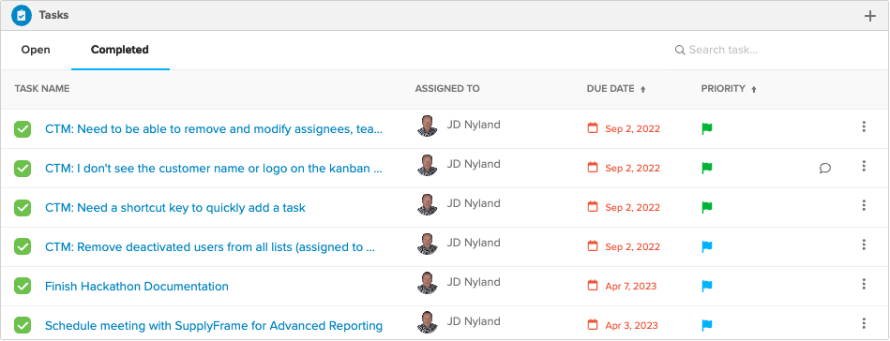Uncheck the SupplyFrame meeting task checkbox

[x=23, y=326]
